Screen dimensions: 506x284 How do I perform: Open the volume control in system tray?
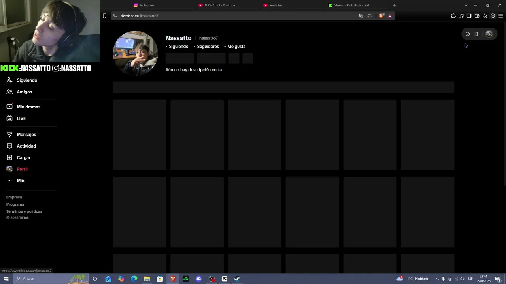point(463,279)
